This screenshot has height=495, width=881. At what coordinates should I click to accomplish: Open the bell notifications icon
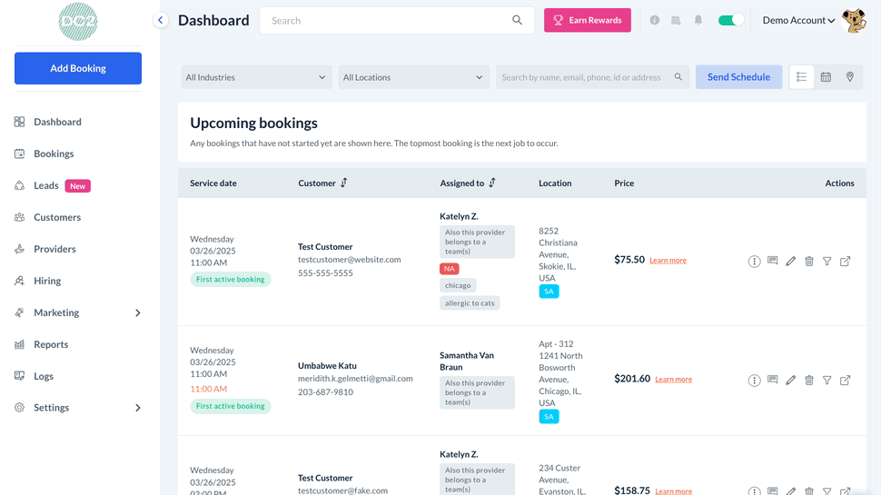click(x=698, y=20)
